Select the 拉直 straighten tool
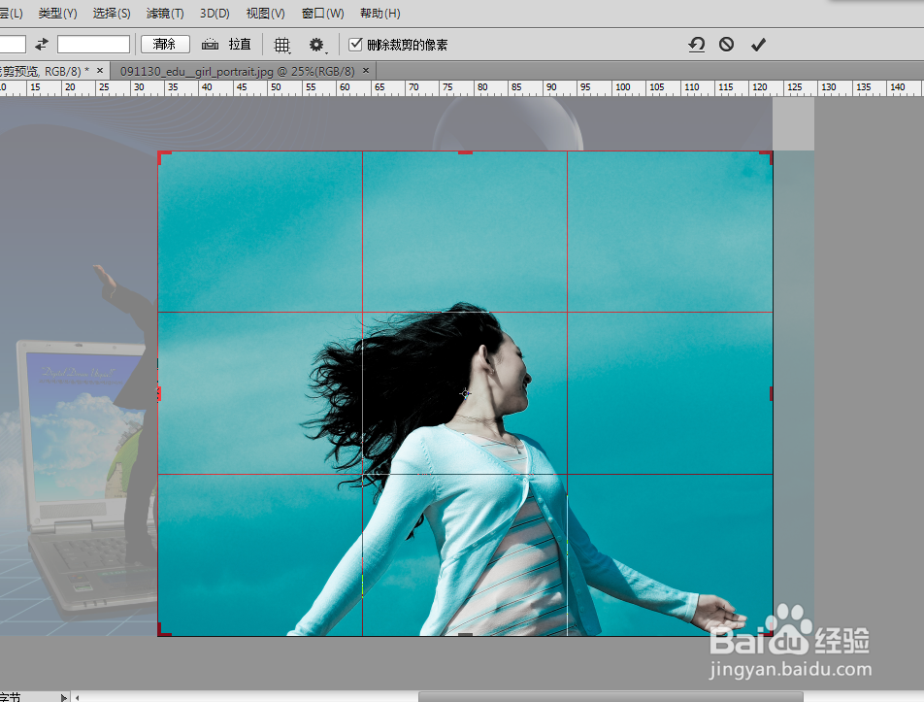This screenshot has width=924, height=702. [226, 45]
